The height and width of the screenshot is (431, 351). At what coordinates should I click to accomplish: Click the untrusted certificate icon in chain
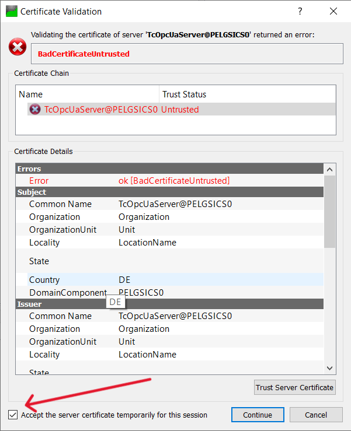coord(35,109)
